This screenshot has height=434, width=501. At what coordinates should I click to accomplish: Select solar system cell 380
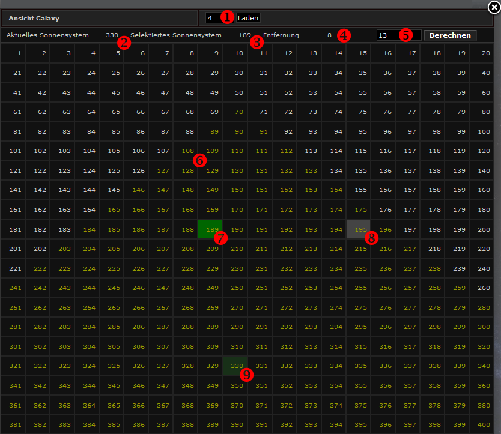click(x=481, y=405)
